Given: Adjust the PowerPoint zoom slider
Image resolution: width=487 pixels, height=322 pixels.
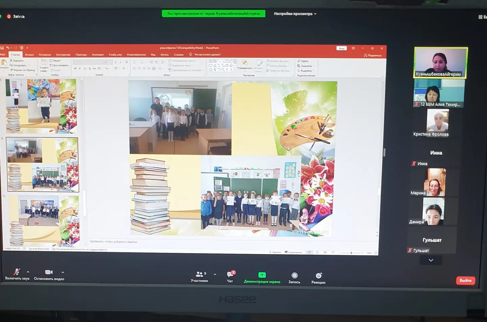Looking at the screenshot, I should click(x=351, y=253).
